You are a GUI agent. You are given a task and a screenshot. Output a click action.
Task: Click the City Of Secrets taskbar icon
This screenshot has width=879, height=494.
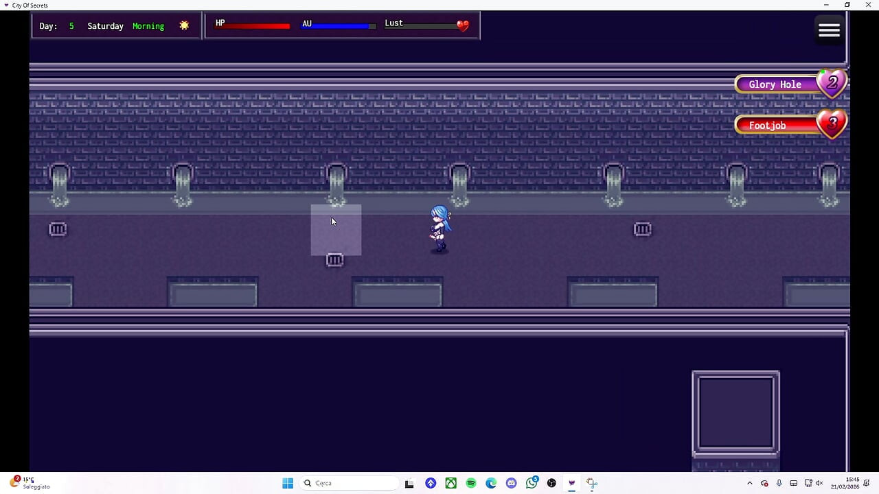(571, 483)
